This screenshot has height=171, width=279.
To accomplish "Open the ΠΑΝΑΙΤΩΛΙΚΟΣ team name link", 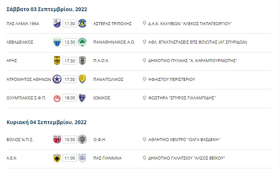I will click(108, 79).
